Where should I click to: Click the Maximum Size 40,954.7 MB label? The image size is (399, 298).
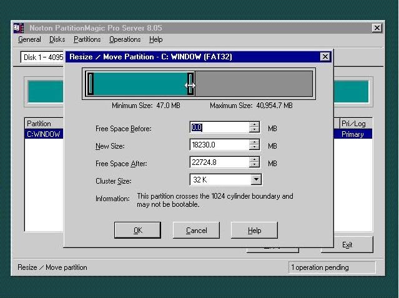tap(251, 106)
